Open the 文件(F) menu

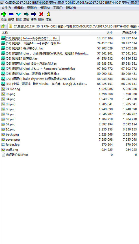pyautogui.click(x=6, y=8)
